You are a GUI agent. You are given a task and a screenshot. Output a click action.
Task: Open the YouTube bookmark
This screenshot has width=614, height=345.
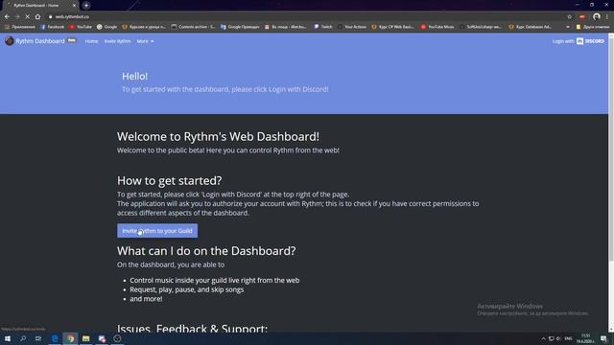pyautogui.click(x=81, y=27)
